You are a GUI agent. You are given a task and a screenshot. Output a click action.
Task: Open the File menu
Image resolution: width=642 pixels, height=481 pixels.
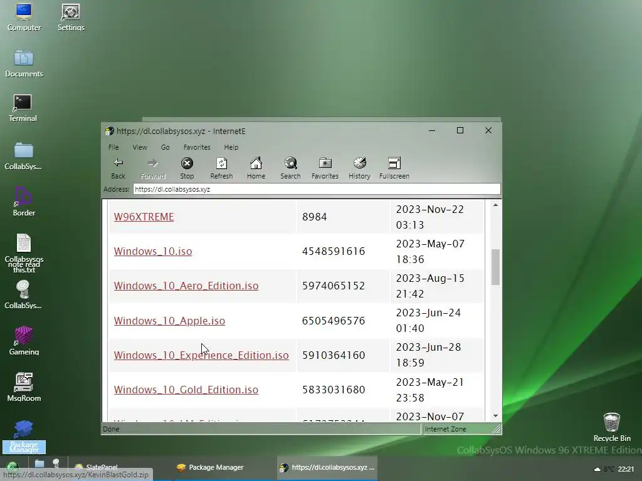point(113,147)
